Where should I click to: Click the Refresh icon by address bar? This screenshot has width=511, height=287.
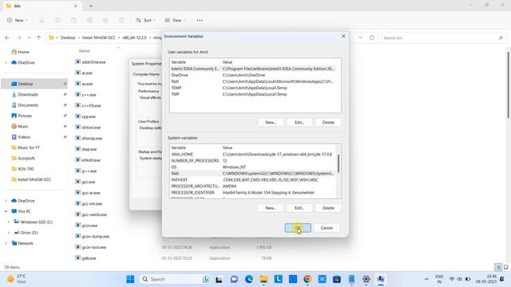(x=371, y=37)
